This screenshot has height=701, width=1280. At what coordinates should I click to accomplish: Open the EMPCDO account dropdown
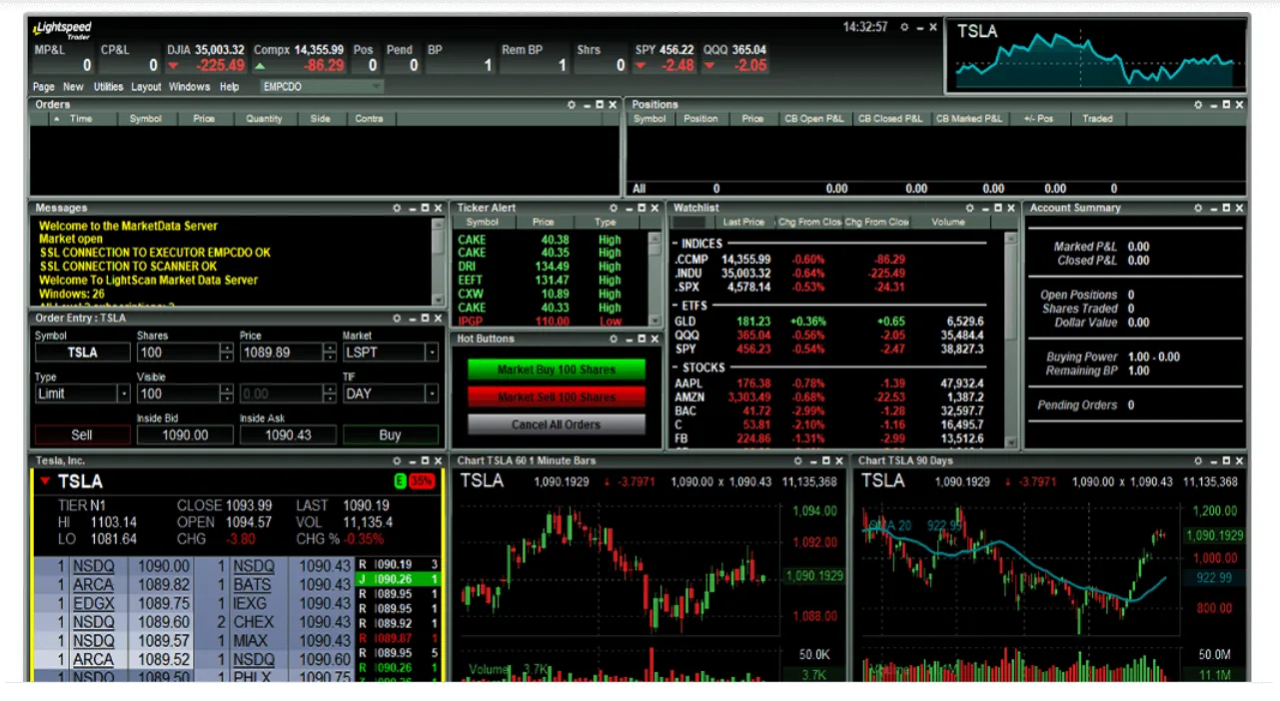tap(376, 87)
